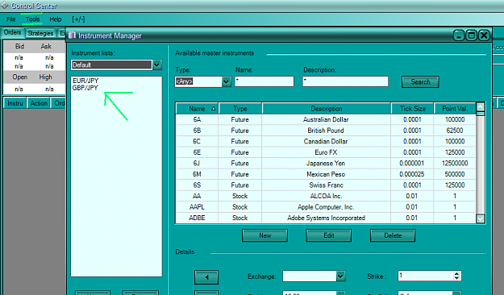Increase the Strike value with up stepper

[456, 273]
